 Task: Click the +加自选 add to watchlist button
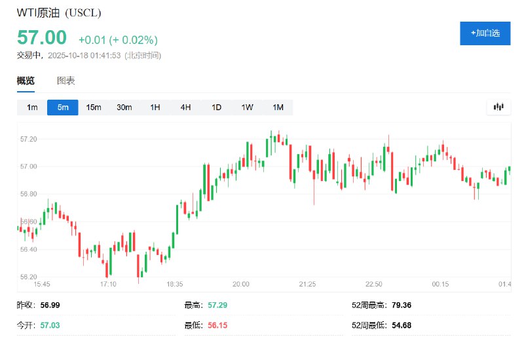485,33
